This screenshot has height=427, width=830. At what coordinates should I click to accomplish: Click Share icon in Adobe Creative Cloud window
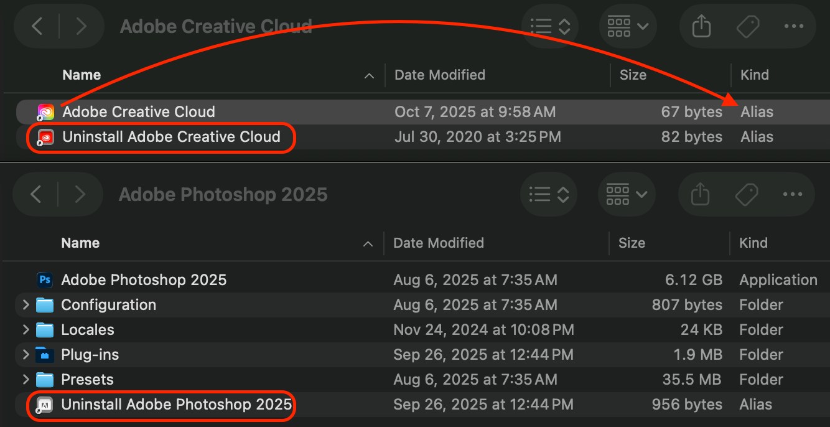pos(701,26)
